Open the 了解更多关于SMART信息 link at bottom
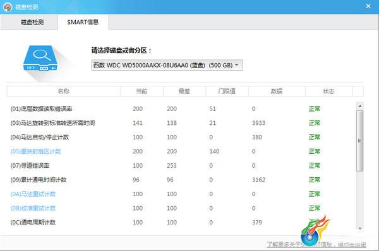The image size is (379, 251). click(x=316, y=245)
